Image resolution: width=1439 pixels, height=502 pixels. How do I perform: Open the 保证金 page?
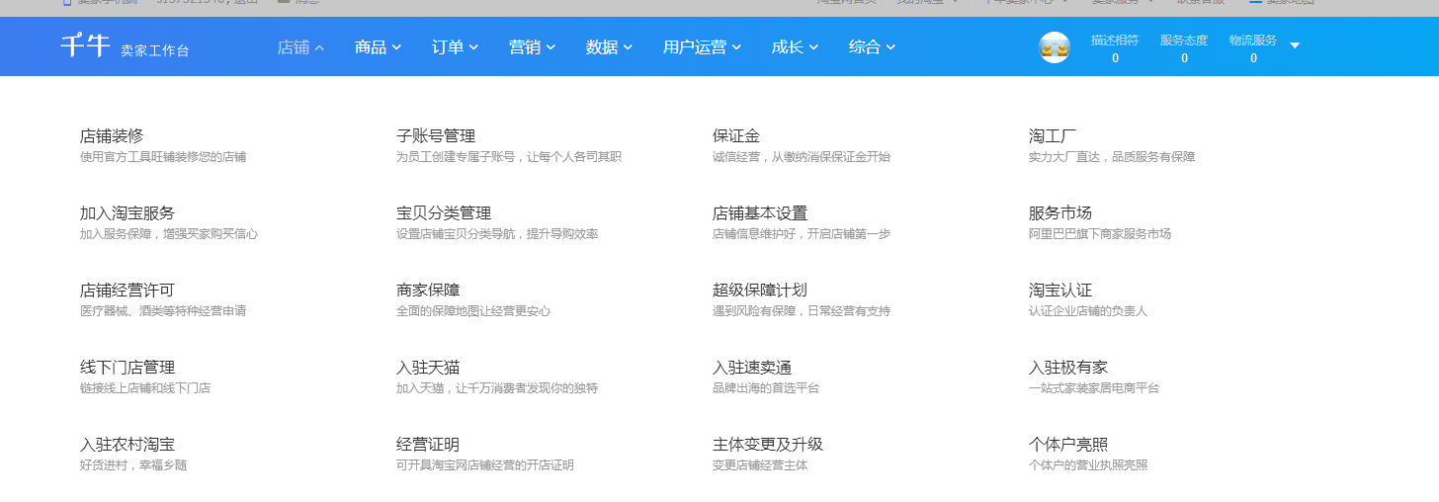(736, 135)
